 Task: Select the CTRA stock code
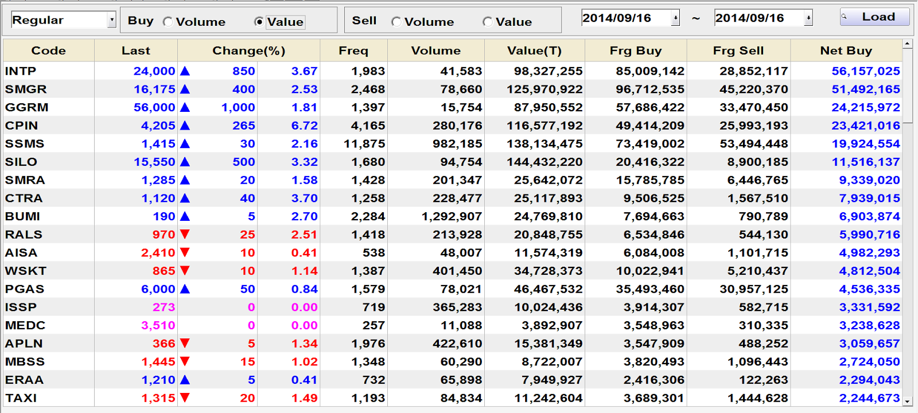coord(24,198)
